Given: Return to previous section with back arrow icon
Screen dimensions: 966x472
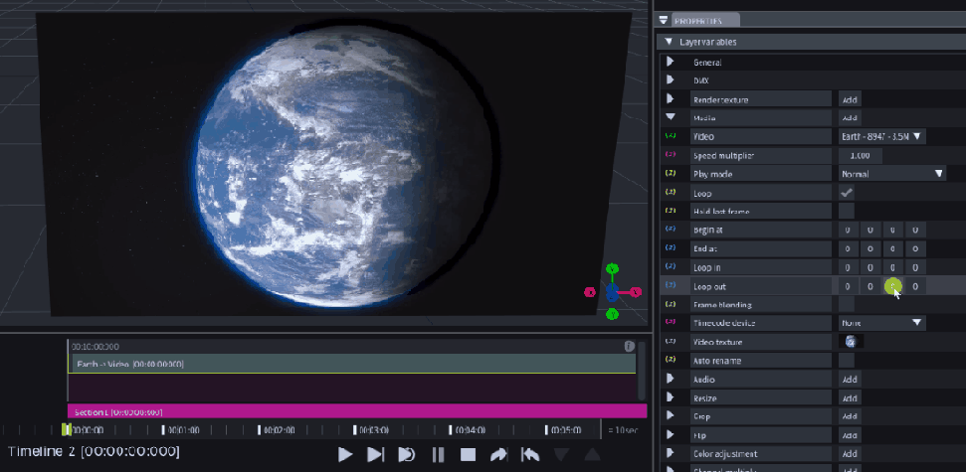Looking at the screenshot, I should [x=530, y=455].
